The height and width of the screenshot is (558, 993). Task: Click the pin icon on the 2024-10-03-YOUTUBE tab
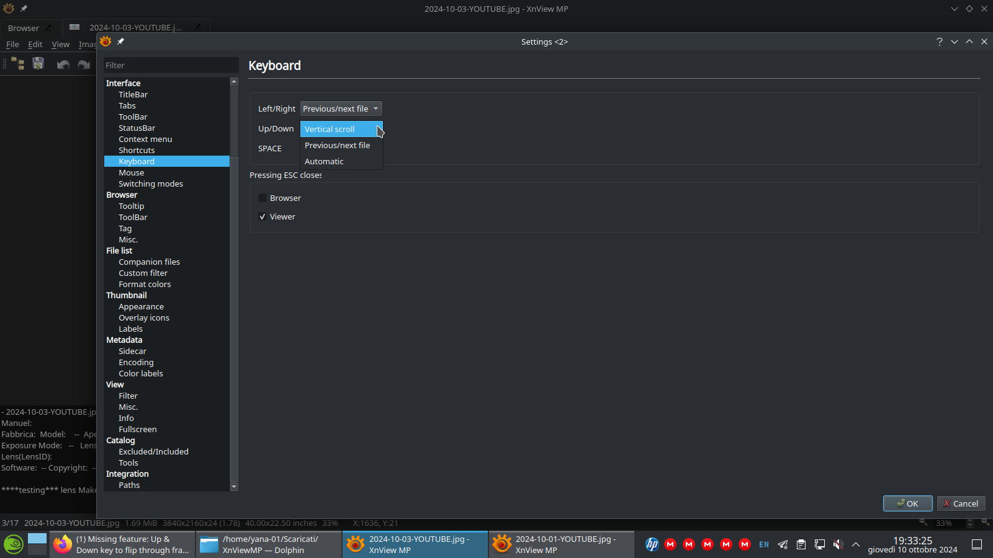coord(197,27)
